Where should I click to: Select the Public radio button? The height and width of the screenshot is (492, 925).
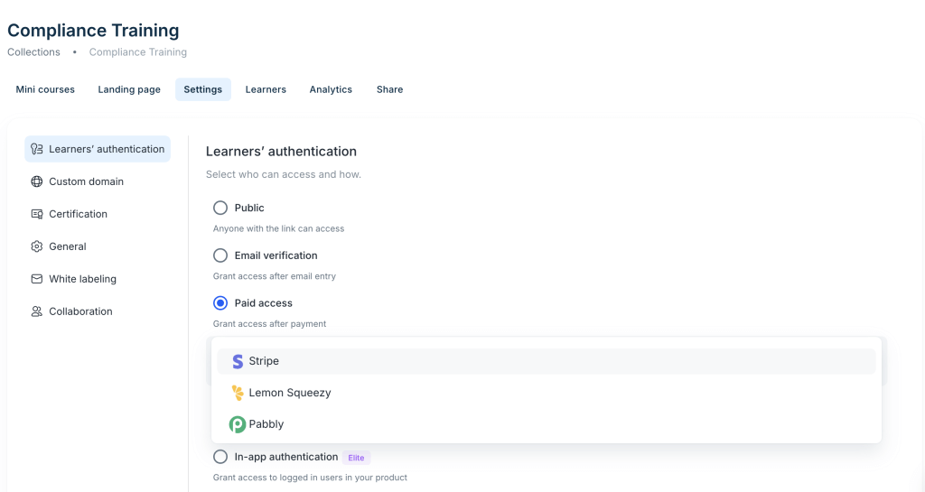(x=220, y=208)
